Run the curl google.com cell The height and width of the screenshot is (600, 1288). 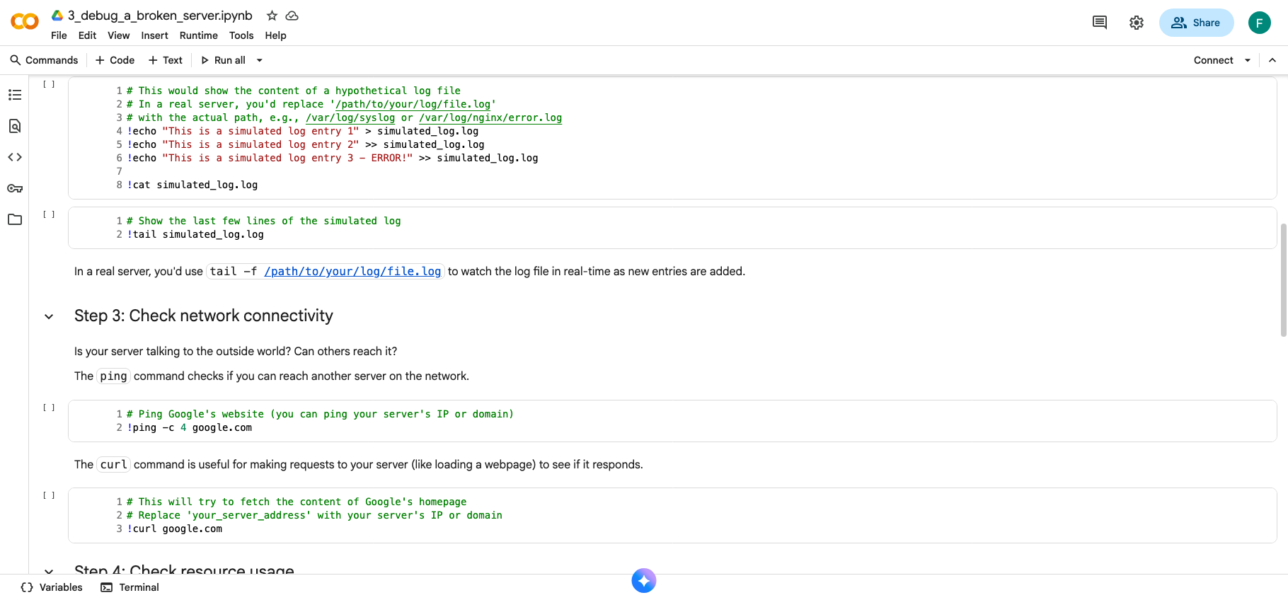click(x=49, y=495)
